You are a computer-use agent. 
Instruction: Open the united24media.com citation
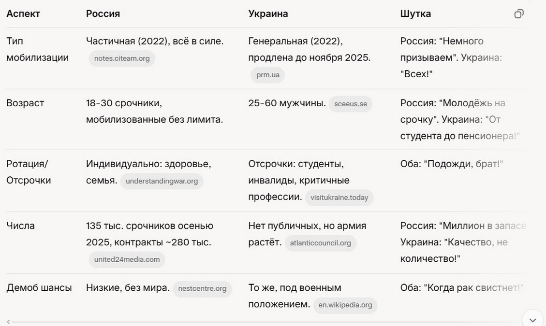[127, 260]
